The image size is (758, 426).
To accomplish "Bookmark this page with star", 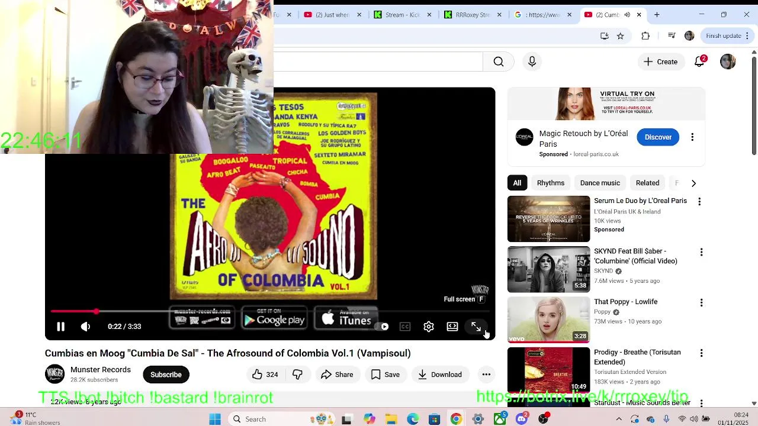I will click(x=621, y=36).
